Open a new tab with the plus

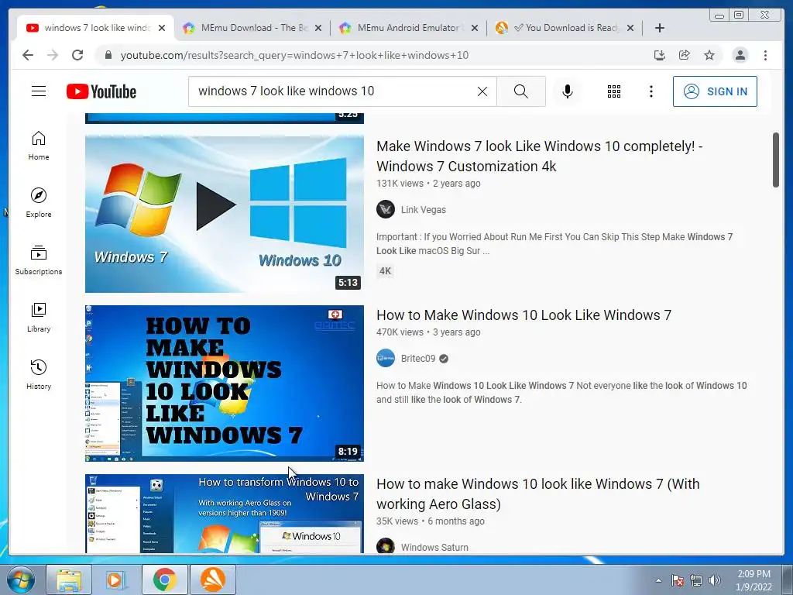[x=660, y=28]
